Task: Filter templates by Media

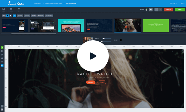Action: point(34,16)
